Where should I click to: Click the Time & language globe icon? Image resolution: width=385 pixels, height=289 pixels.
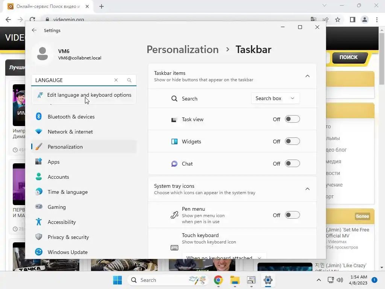click(x=39, y=192)
